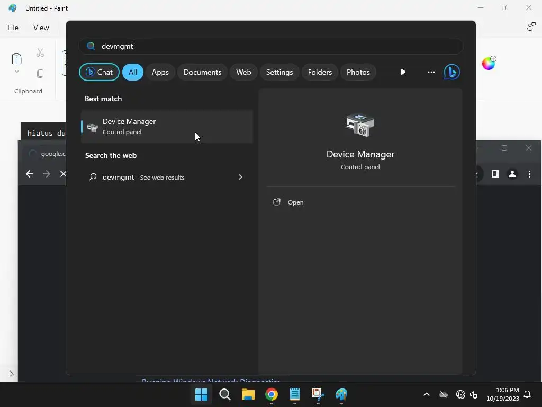Open the Edit colors wheel in Paint
This screenshot has height=407, width=542.
(x=489, y=63)
